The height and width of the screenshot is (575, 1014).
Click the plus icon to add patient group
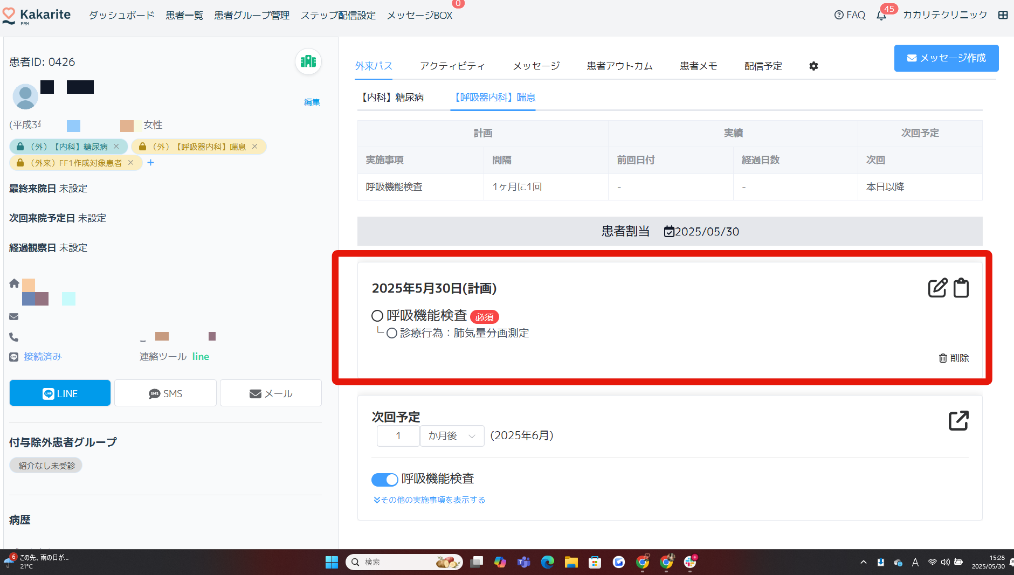(x=151, y=163)
